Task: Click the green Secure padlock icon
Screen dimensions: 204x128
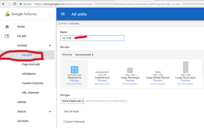Action: pos(21,4)
